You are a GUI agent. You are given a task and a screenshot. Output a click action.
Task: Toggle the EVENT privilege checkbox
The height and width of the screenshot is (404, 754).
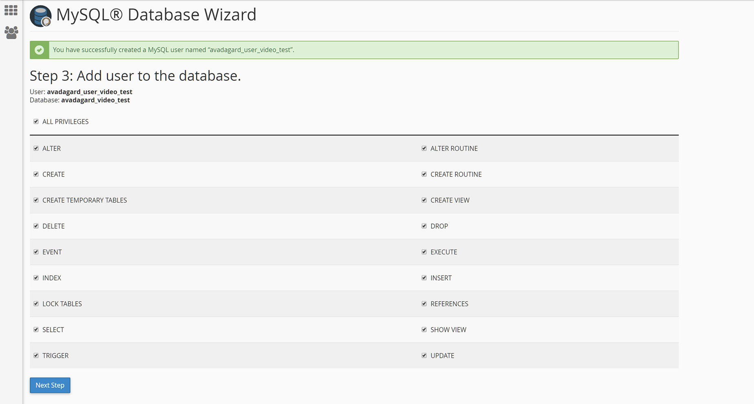[x=36, y=252]
